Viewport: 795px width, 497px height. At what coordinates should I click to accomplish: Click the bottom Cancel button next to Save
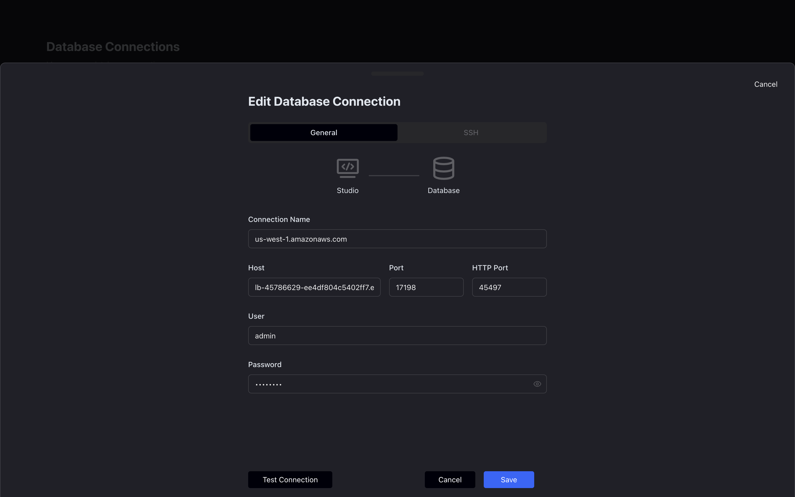coord(450,480)
